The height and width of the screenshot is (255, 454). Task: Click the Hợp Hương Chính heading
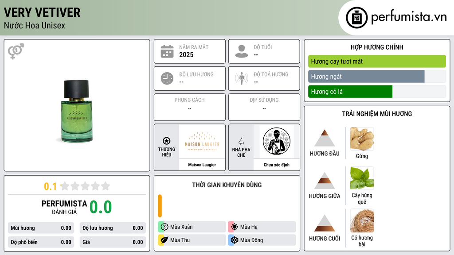coord(377,47)
